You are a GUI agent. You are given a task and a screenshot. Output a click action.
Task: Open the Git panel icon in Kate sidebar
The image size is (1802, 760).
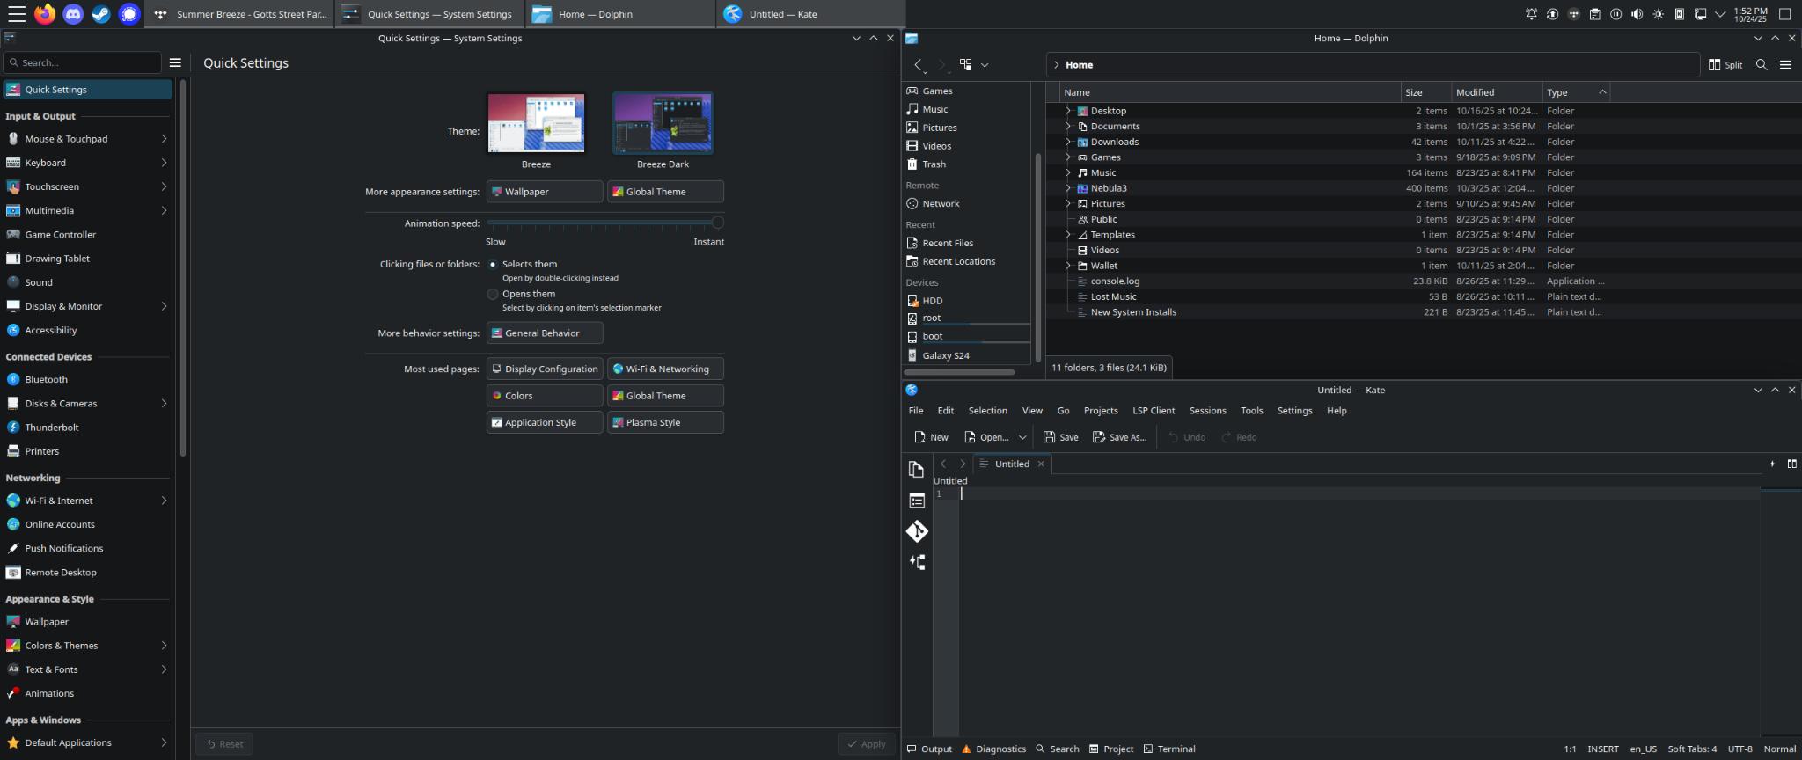pos(917,531)
